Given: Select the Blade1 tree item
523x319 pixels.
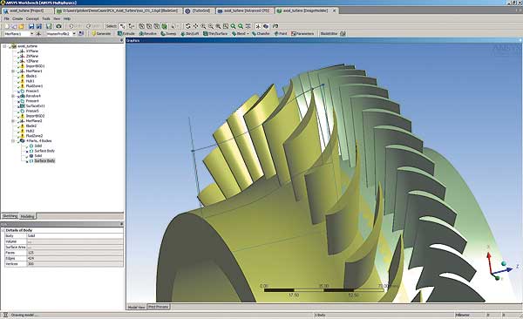Looking at the screenshot, I should coord(31,76).
